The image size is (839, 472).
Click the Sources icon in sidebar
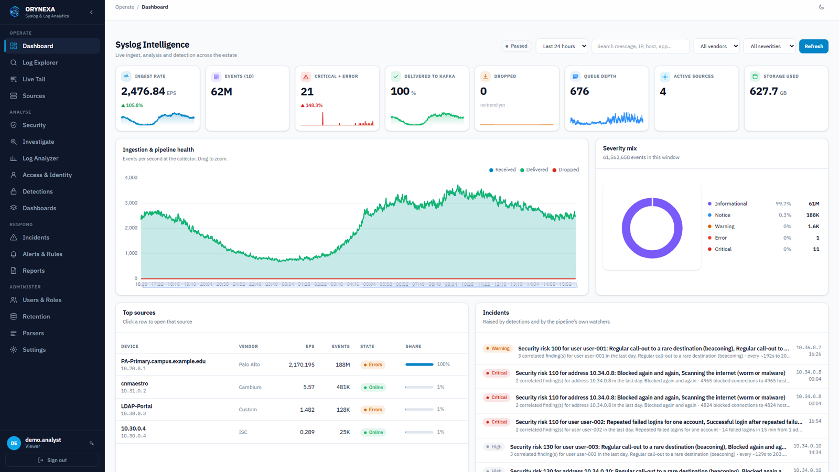point(14,96)
